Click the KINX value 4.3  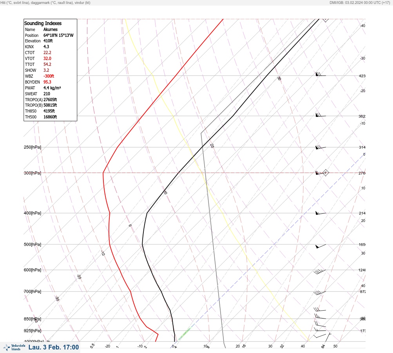46,47
